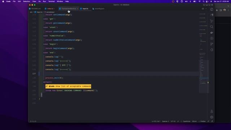The height and width of the screenshot is (130, 231).
Task: Open the Help menu
Action: [67, 1]
